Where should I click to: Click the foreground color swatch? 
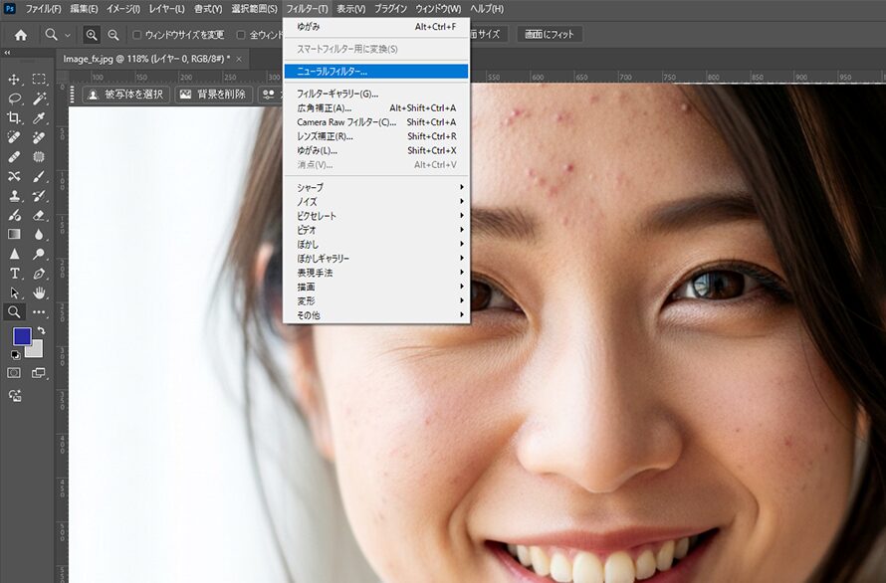coord(23,335)
